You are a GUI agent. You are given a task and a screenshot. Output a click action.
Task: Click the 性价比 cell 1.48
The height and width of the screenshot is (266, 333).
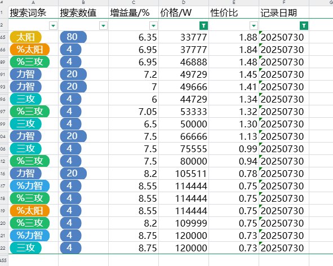234,62
